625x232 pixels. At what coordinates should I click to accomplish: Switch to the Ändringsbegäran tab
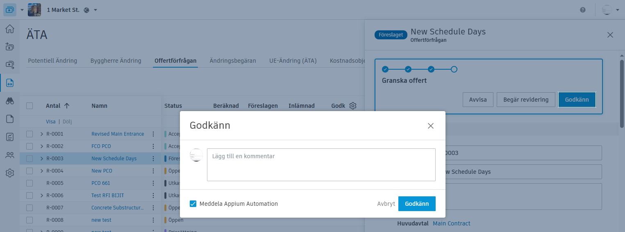tap(233, 61)
